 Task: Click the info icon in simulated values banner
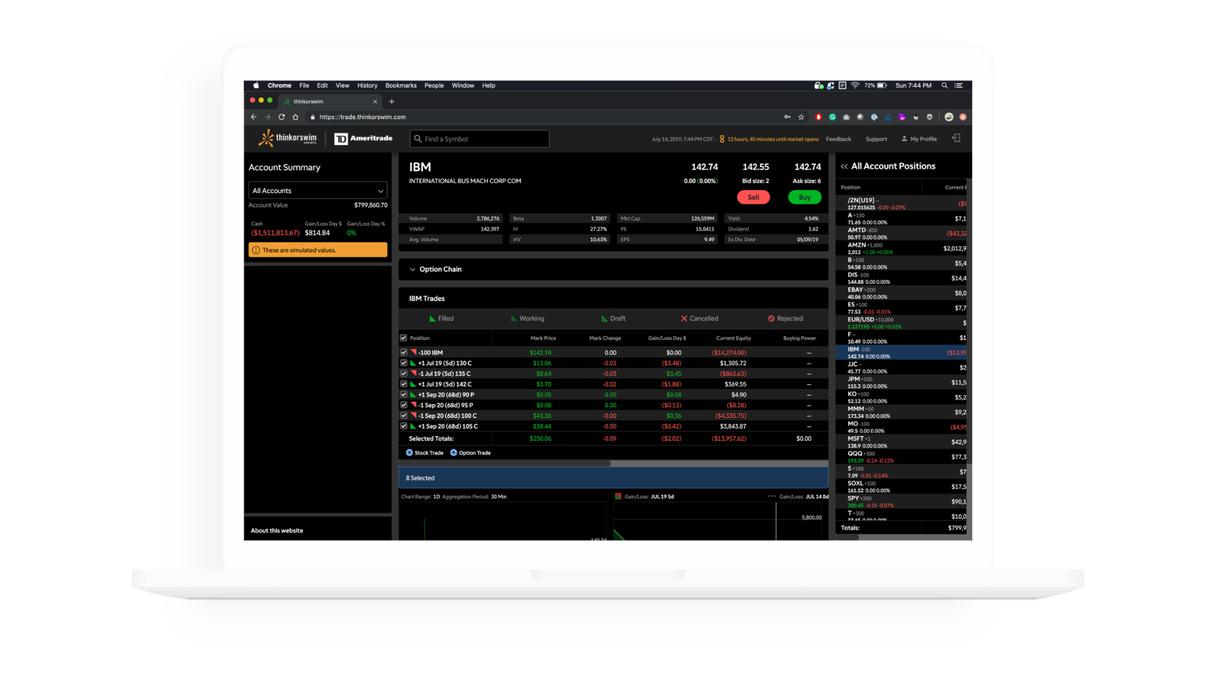point(256,250)
